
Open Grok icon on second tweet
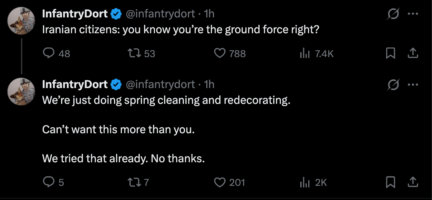(x=393, y=85)
